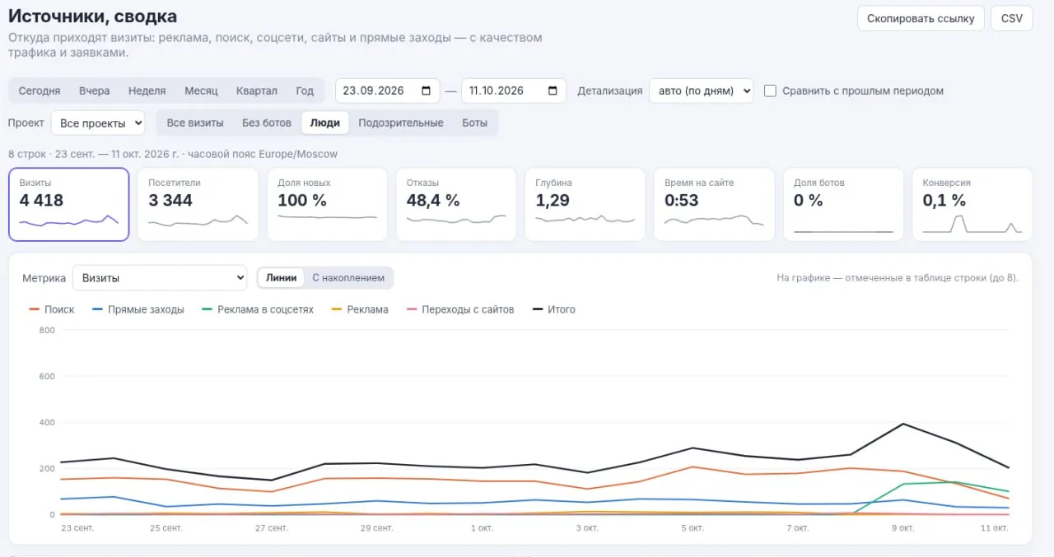Select the Сегодня period tab
The image size is (1054, 557).
coord(40,91)
